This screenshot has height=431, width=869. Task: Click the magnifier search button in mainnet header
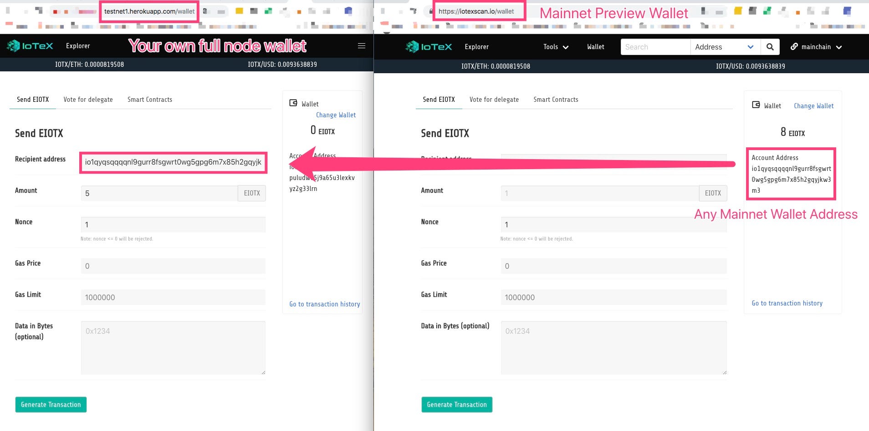tap(770, 47)
